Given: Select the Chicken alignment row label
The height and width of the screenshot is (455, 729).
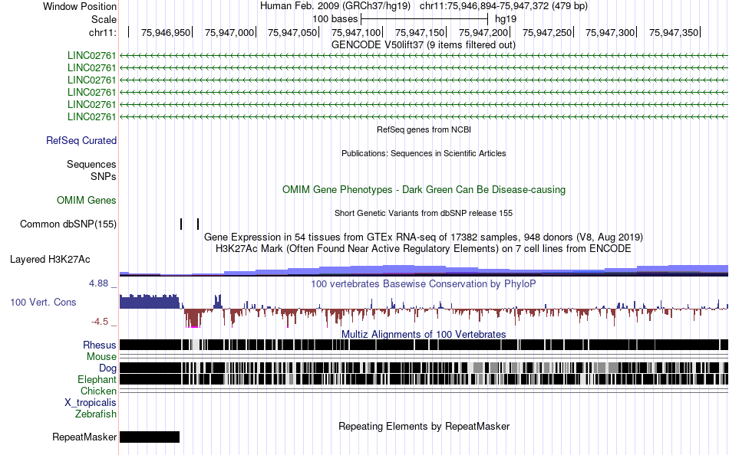Looking at the screenshot, I should coord(98,391).
